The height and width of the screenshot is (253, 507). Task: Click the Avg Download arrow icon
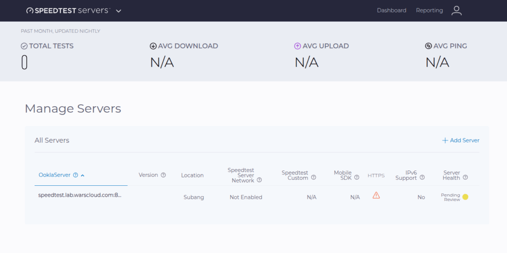tap(153, 46)
